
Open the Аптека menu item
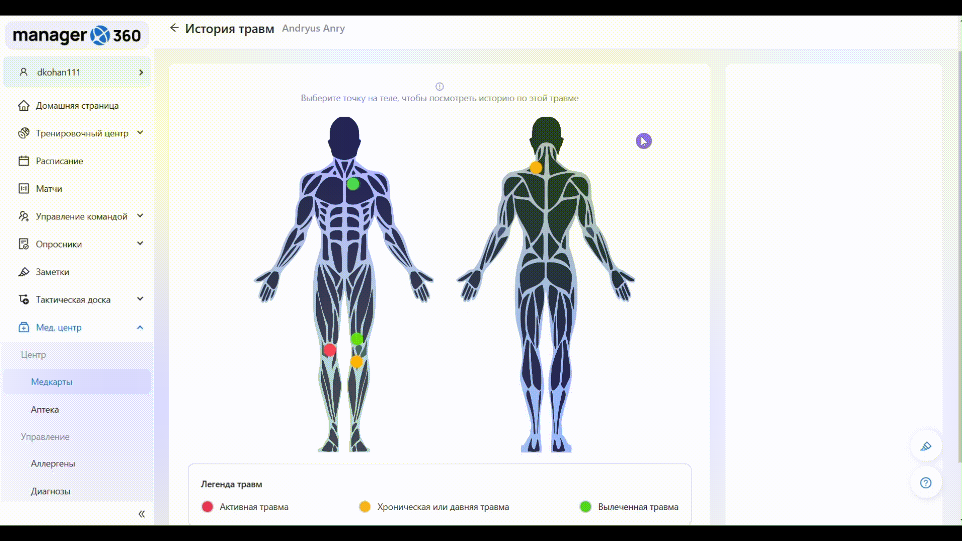coord(45,409)
